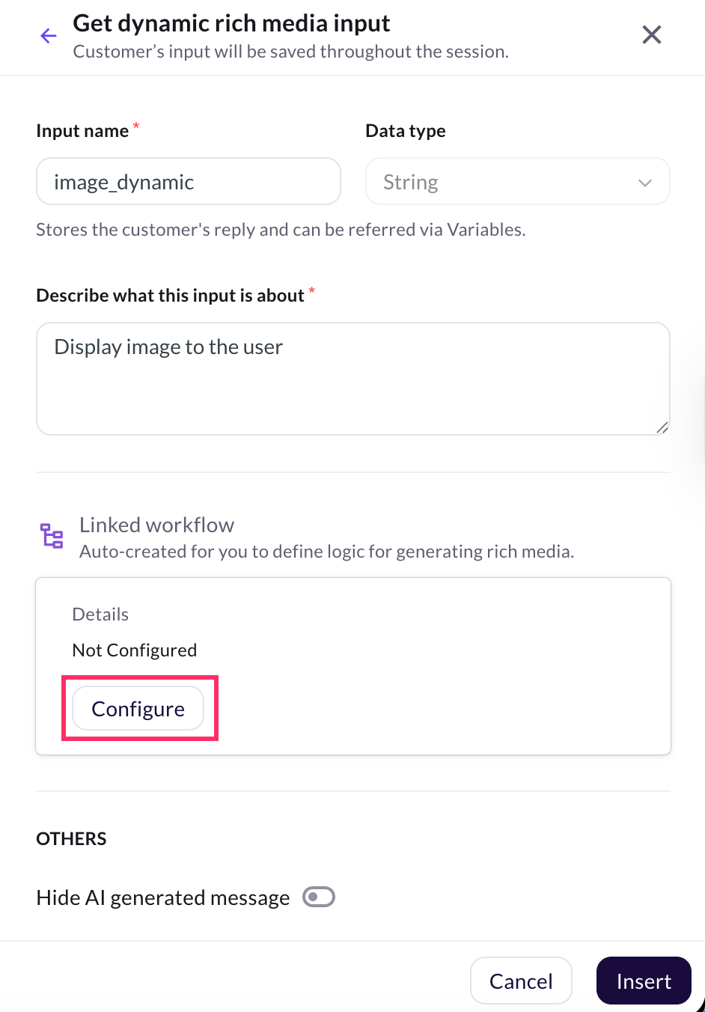Go back using the left arrow icon
Screen dimensions: 705x1012
[x=49, y=36]
